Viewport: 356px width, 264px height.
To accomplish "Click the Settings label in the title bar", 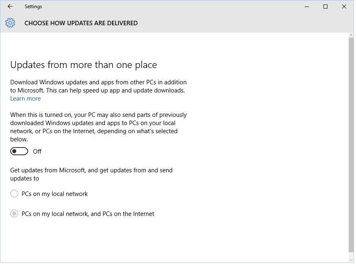I will pos(33,6).
